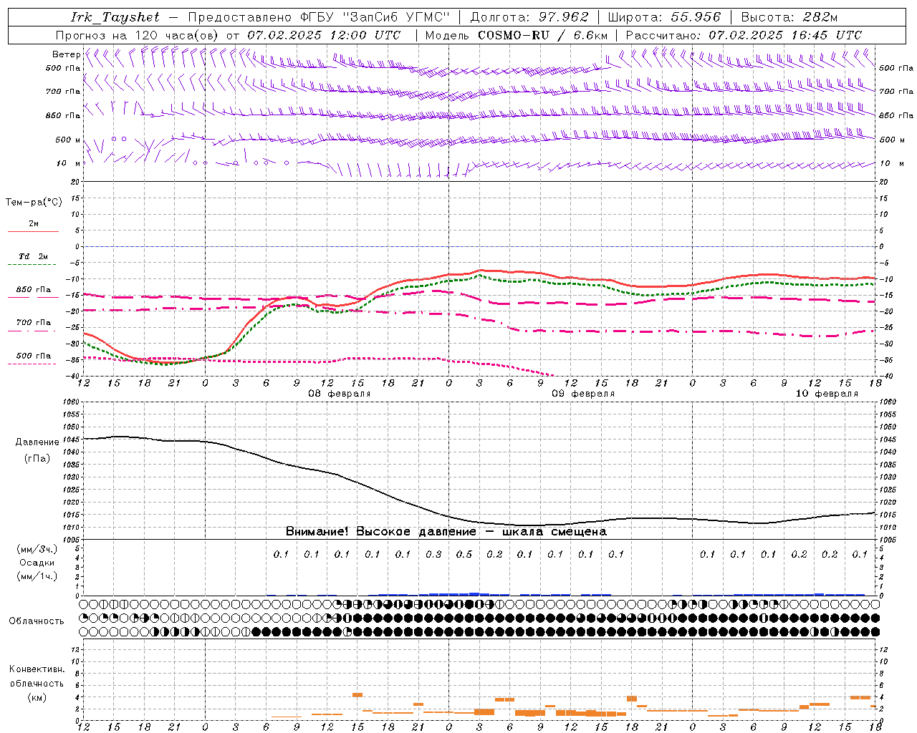
Task: Click the 09 февраля date label
Action: pos(583,394)
